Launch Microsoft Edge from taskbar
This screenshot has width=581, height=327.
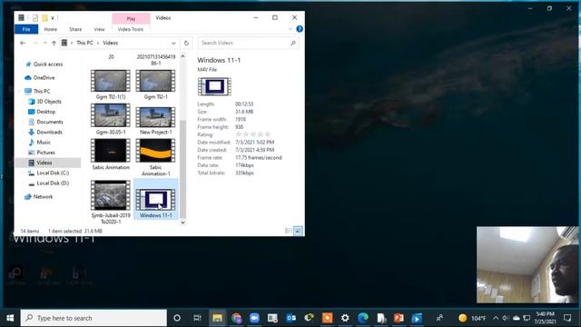pos(363,318)
